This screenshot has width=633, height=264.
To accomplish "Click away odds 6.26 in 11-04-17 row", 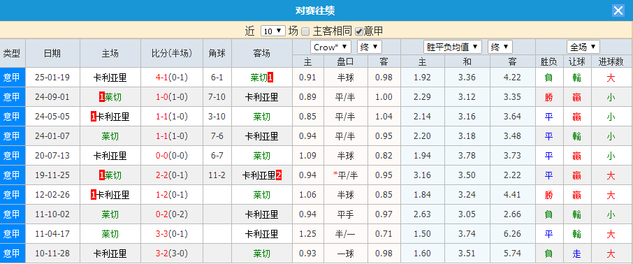I will click(x=512, y=234).
